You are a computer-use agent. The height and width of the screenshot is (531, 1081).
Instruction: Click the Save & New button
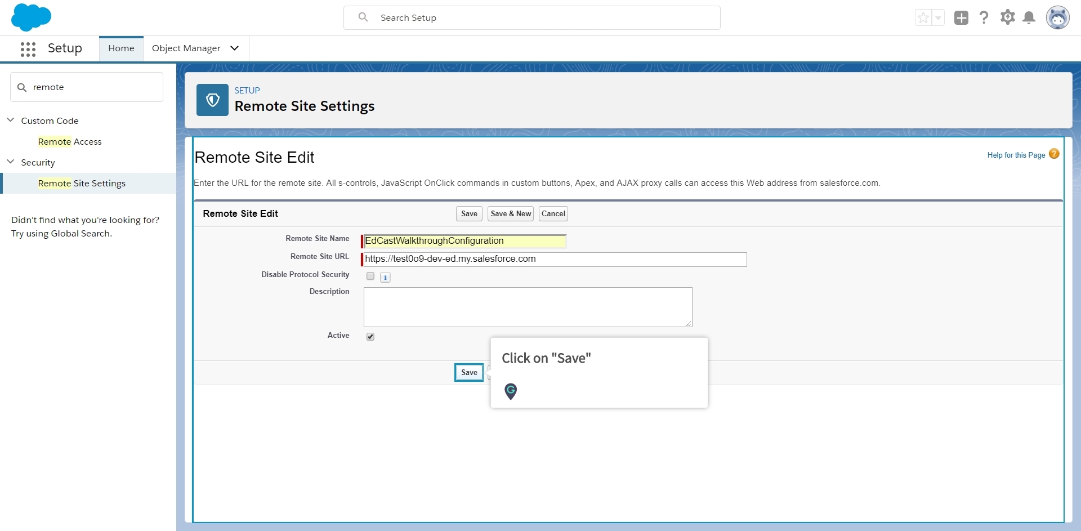(511, 213)
